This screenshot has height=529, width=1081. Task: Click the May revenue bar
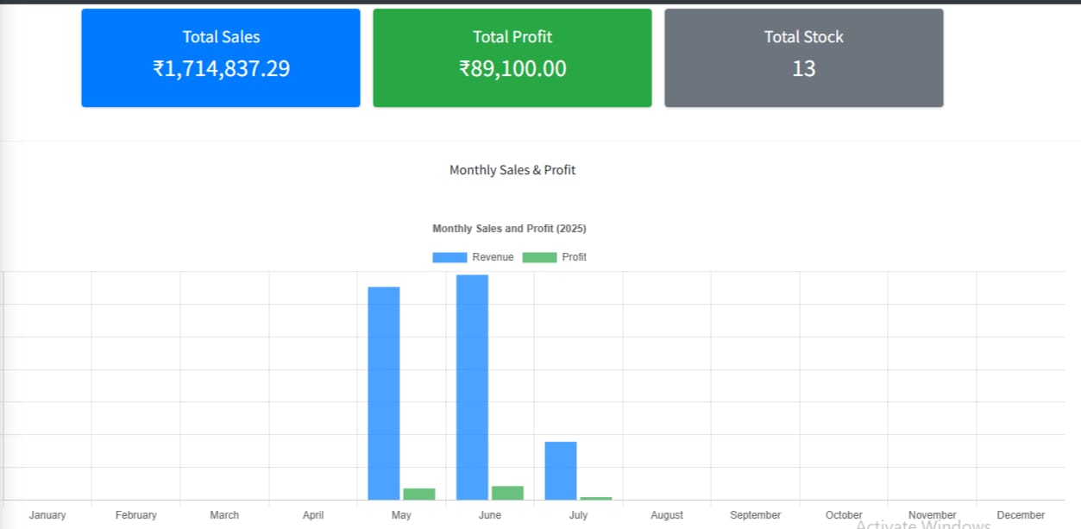tap(384, 393)
